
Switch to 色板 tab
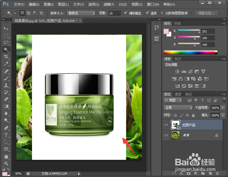point(177,23)
